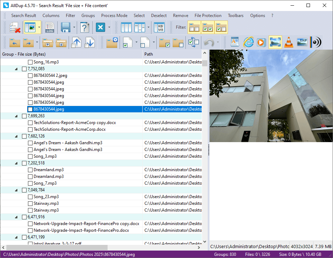Open the LOG file viewer icon
333x258 pixels.
pos(50,27)
